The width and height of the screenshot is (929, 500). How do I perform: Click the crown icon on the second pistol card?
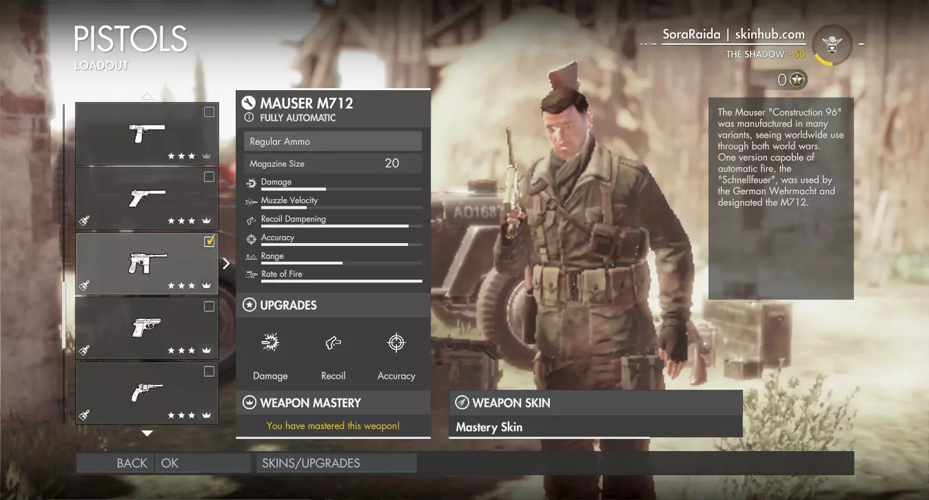[x=205, y=221]
